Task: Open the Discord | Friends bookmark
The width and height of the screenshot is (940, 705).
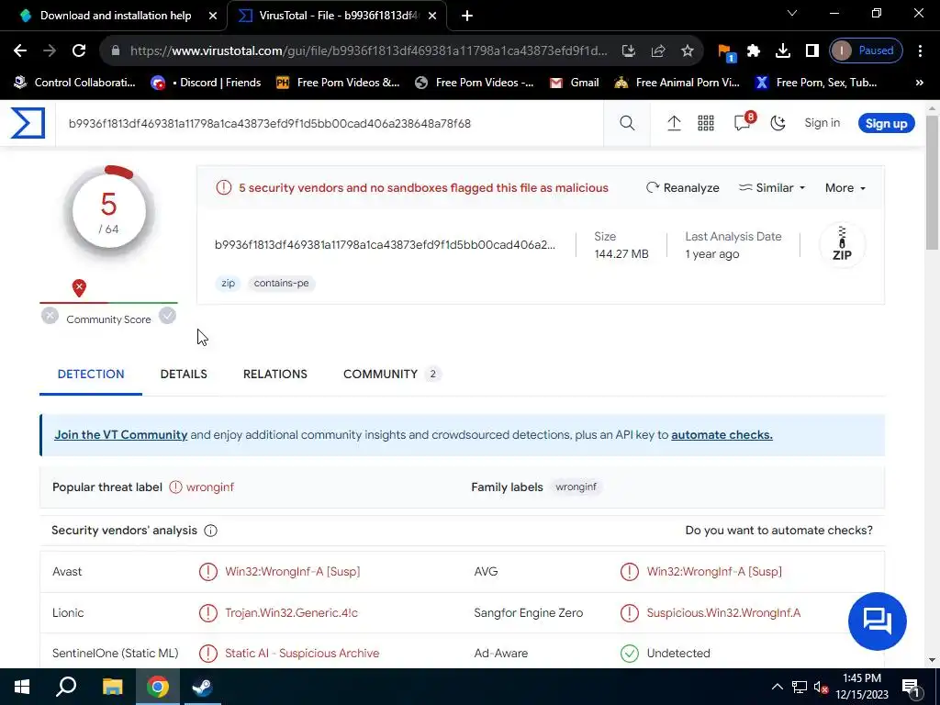Action: tap(206, 83)
